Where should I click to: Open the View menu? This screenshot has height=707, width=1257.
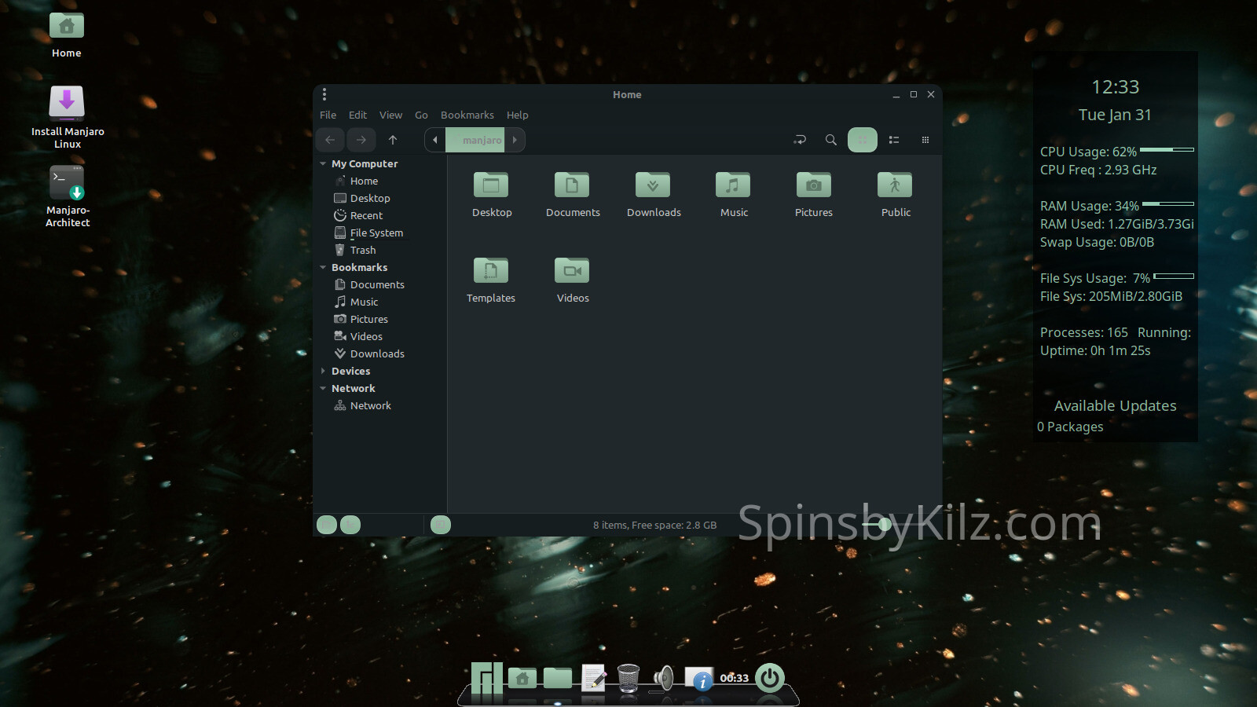[x=390, y=115]
